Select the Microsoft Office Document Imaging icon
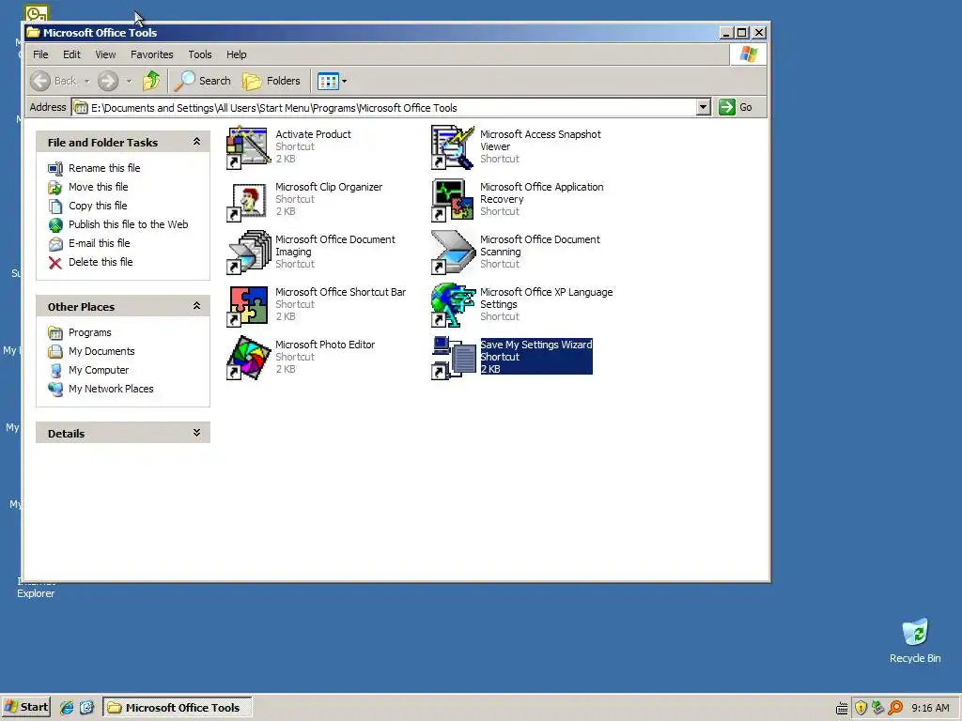 pyautogui.click(x=248, y=253)
